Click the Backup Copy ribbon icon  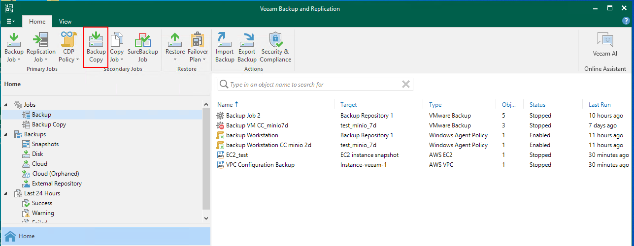[96, 47]
